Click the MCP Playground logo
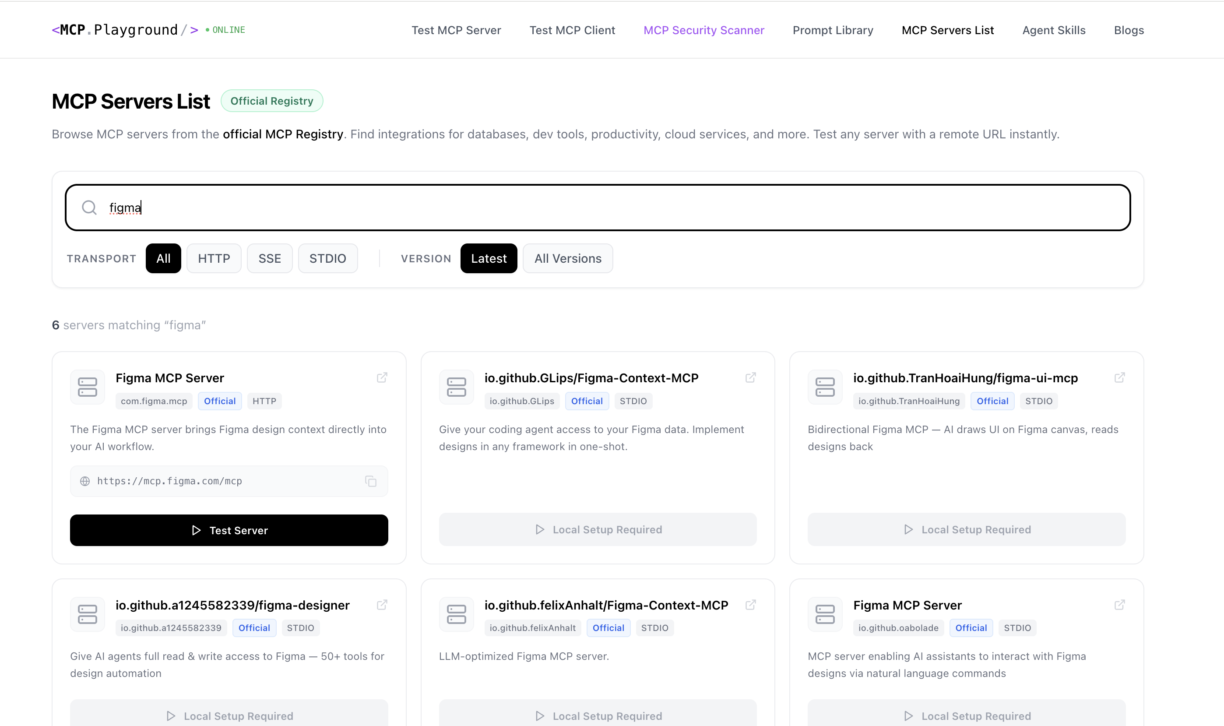This screenshot has width=1224, height=726. click(x=125, y=30)
